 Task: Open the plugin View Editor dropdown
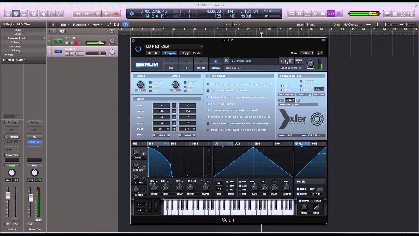(307, 53)
